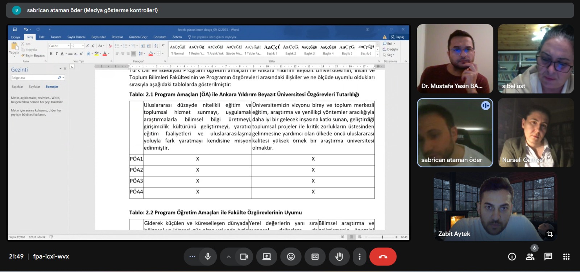Open the meeting chat panel
Image resolution: width=580 pixels, height=272 pixels.
click(x=548, y=256)
